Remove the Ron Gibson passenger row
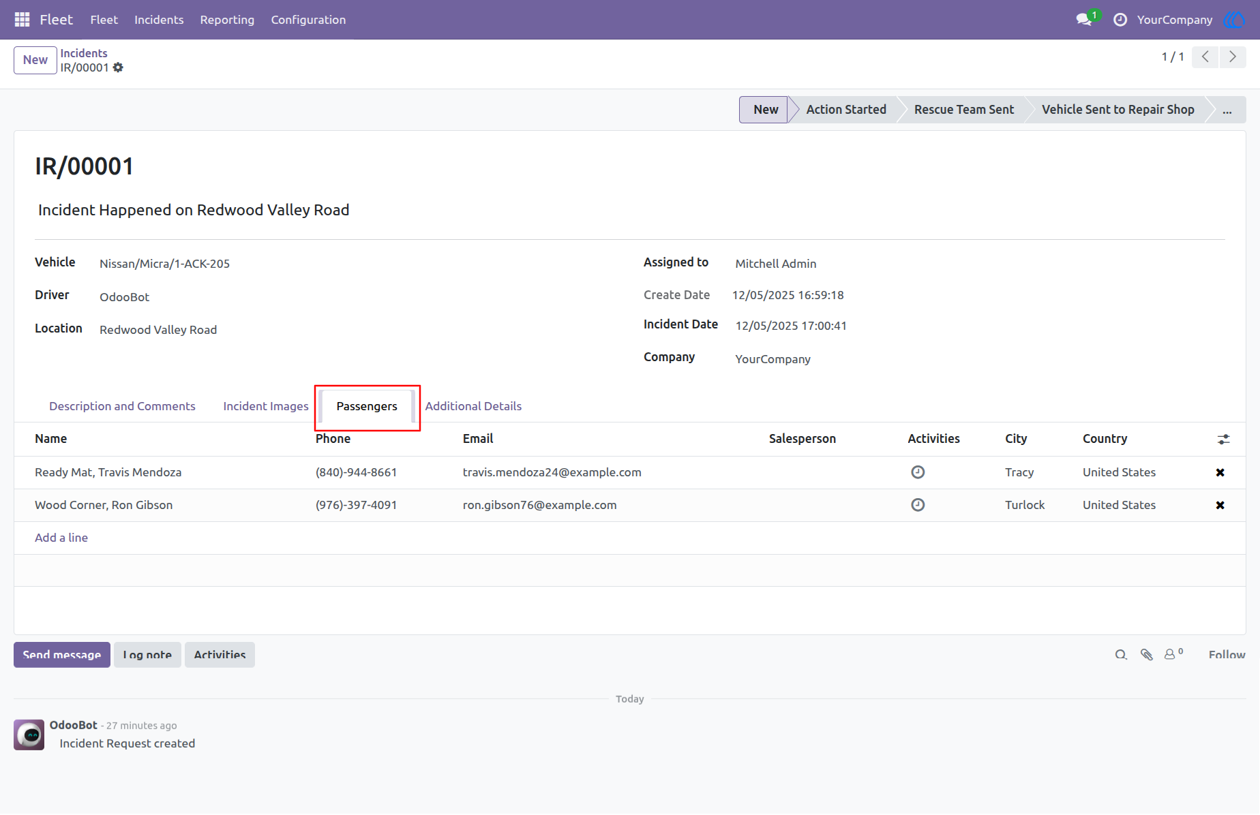 (x=1220, y=505)
